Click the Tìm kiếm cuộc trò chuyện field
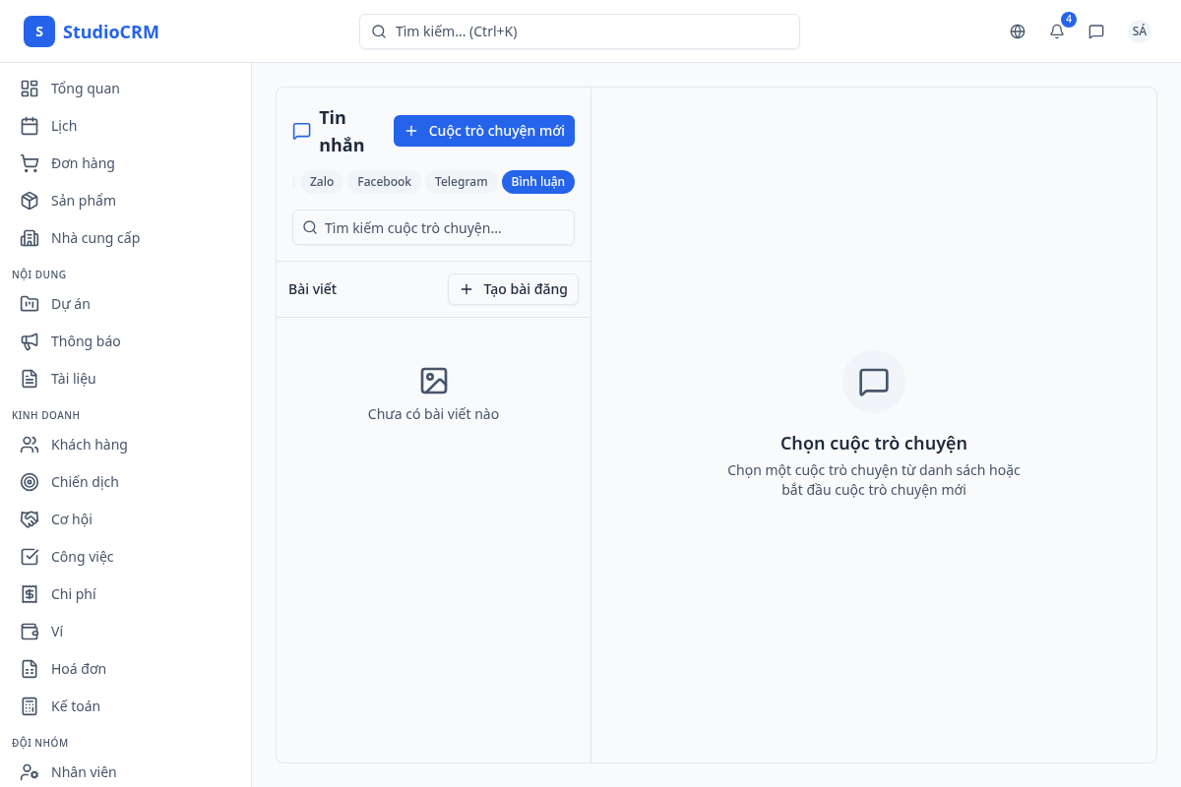The height and width of the screenshot is (787, 1181). tap(433, 227)
